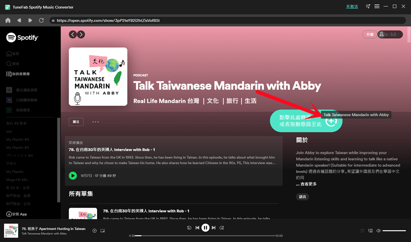411x242 pixels.
Task: Go back with Spotify's round left chevron
Action: (73, 34)
